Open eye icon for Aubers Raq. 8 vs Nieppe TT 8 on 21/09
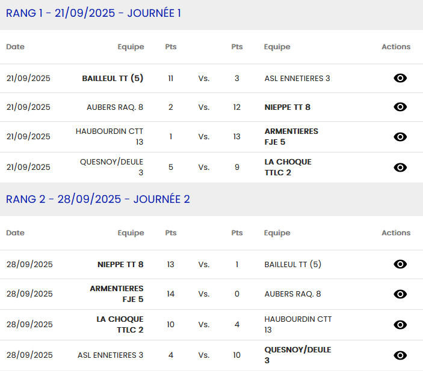This screenshot has height=371, width=423. click(x=400, y=107)
